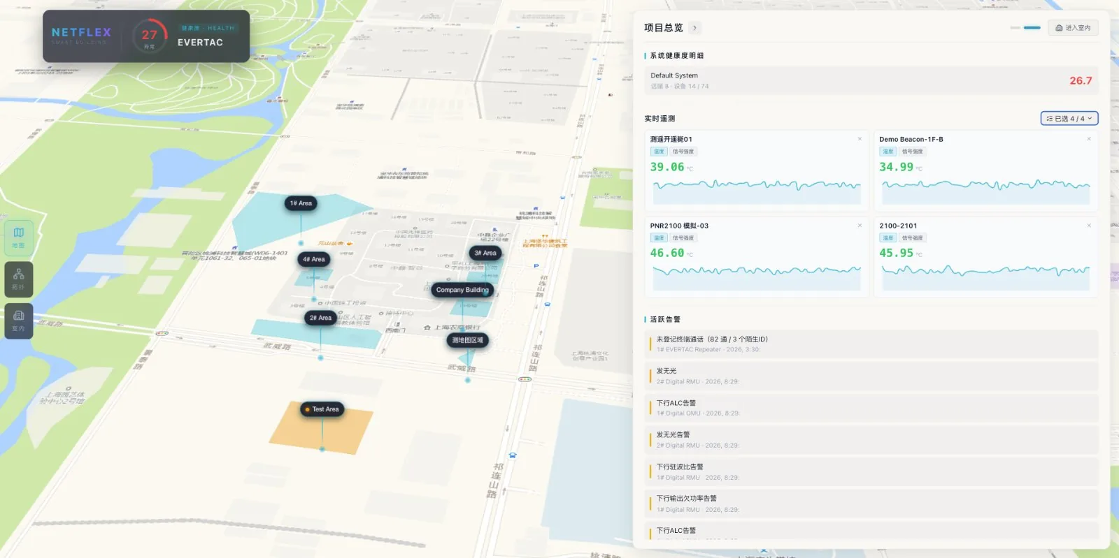Switch to the 地图 map view icon
1119x558 pixels.
(19, 237)
